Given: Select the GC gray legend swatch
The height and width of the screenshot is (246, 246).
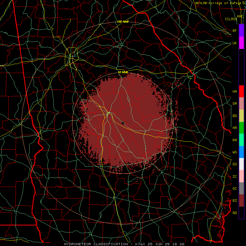Looking at the screenshot, I should [241, 188].
